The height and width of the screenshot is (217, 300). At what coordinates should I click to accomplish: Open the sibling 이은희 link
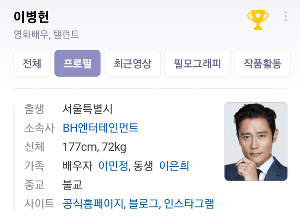(174, 166)
